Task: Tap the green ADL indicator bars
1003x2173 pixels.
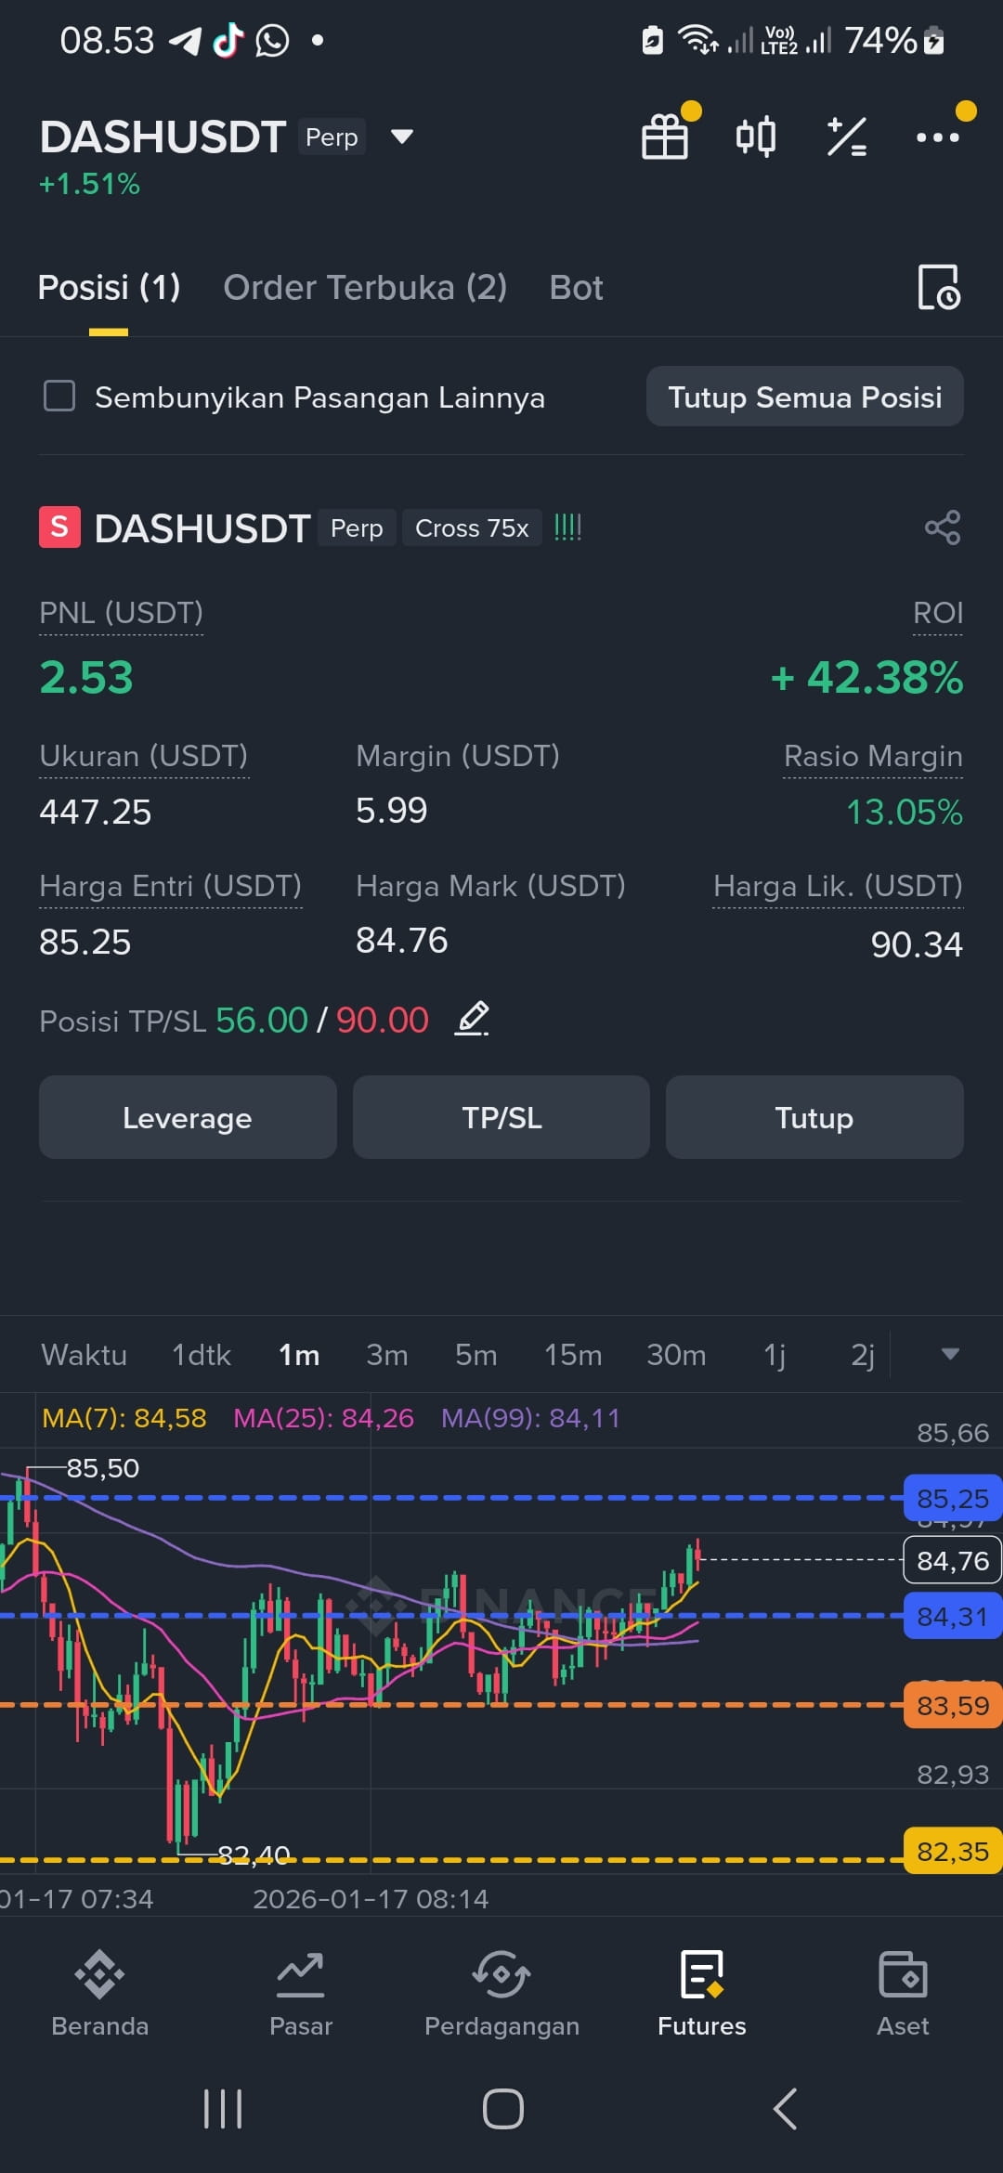Action: tap(567, 527)
